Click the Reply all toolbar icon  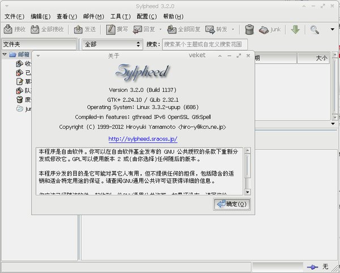click(172, 30)
